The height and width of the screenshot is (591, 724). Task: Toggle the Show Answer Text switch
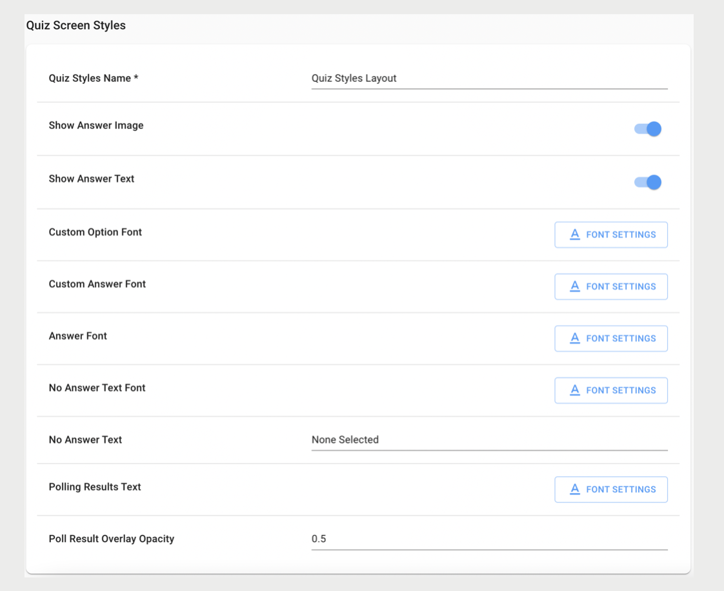(x=648, y=183)
